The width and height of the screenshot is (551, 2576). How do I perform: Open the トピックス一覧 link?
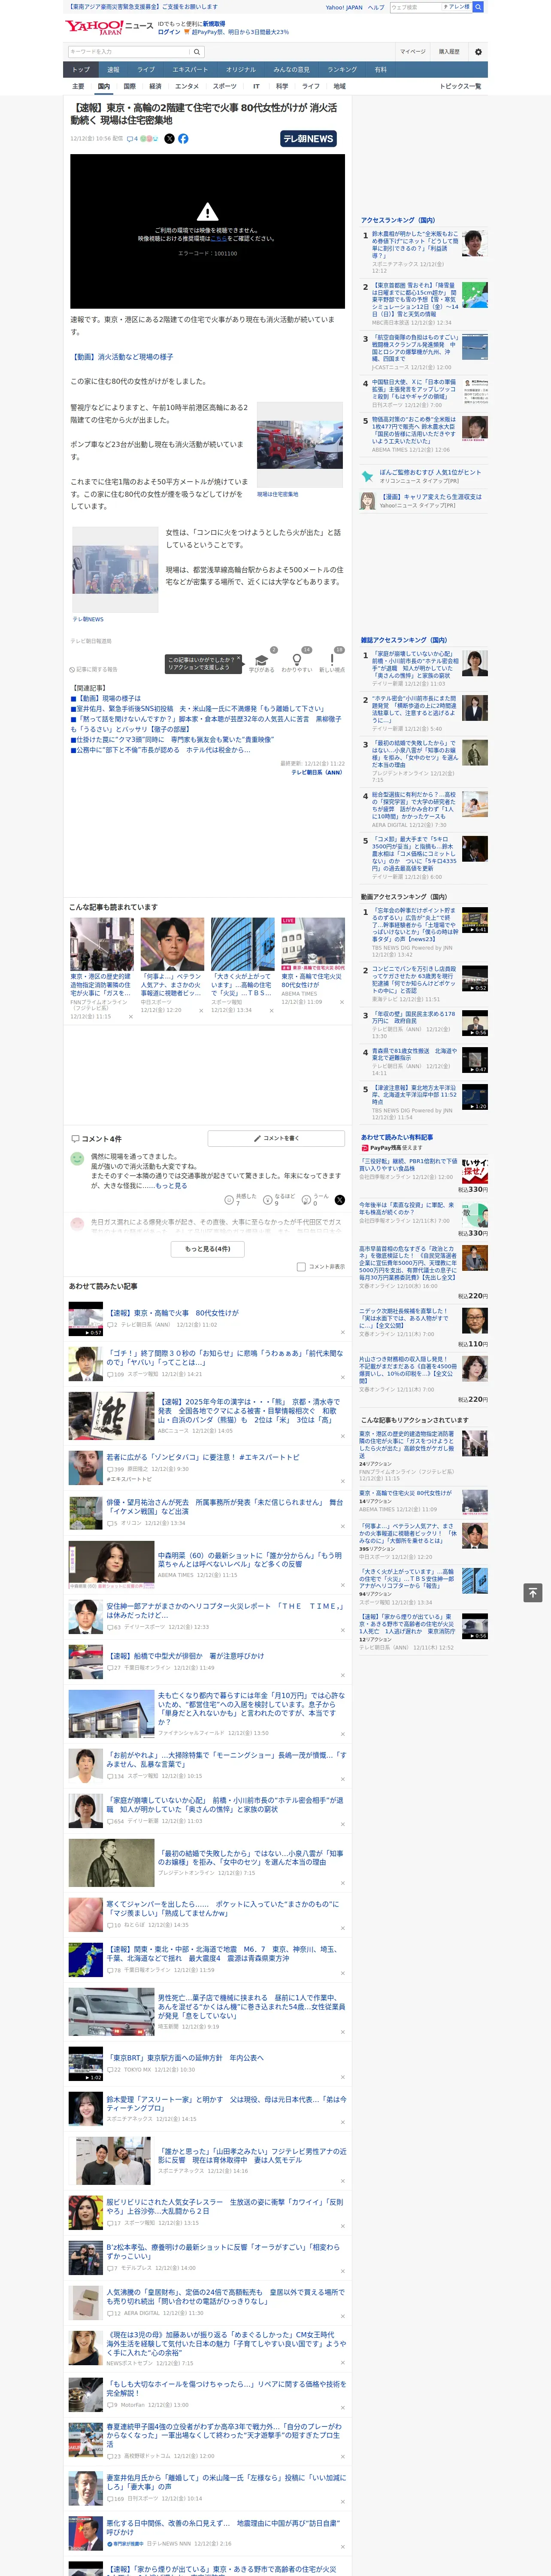coord(460,86)
